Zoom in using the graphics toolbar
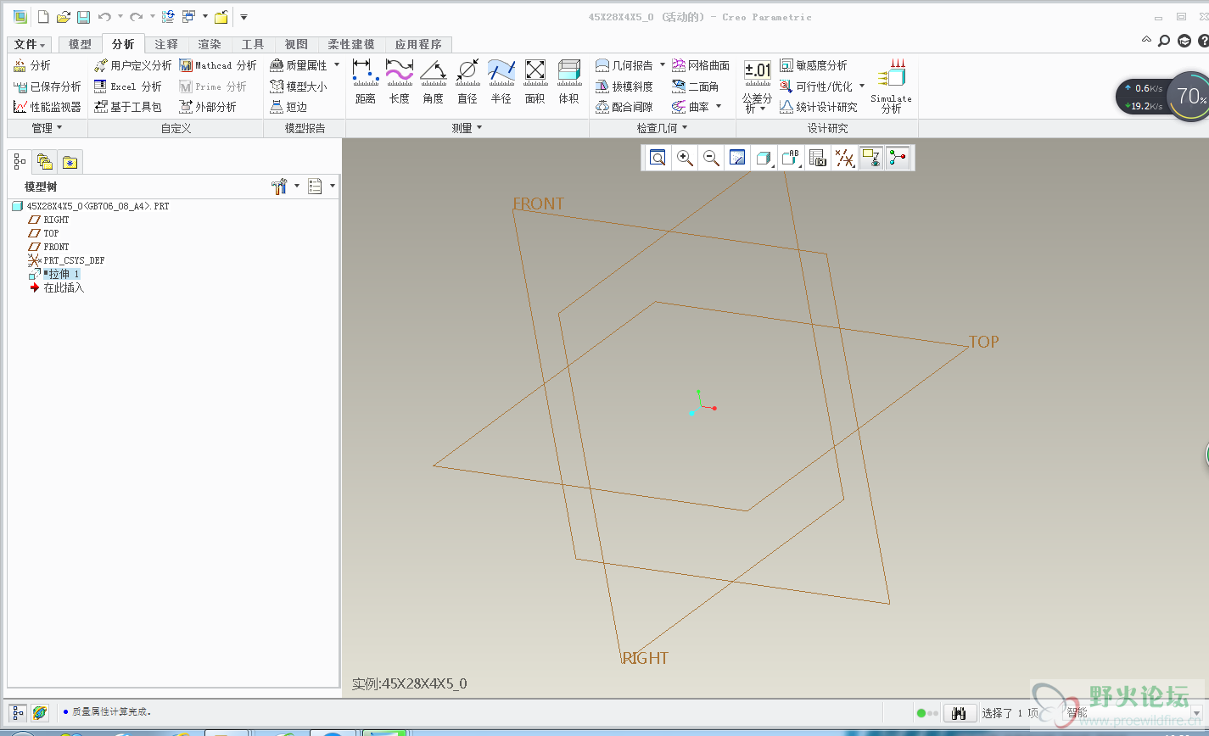Image resolution: width=1209 pixels, height=736 pixels. pyautogui.click(x=684, y=158)
